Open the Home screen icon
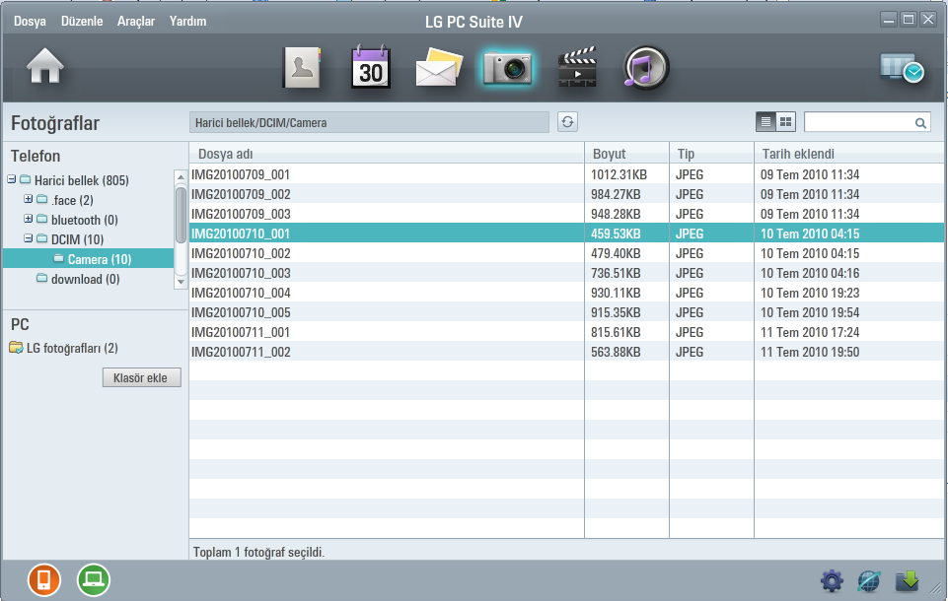The height and width of the screenshot is (601, 948). 45,67
